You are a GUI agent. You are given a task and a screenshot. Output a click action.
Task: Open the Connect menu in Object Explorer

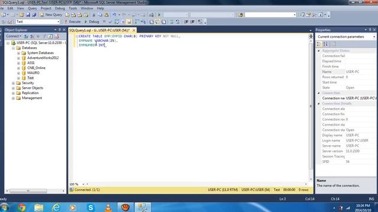14,36
